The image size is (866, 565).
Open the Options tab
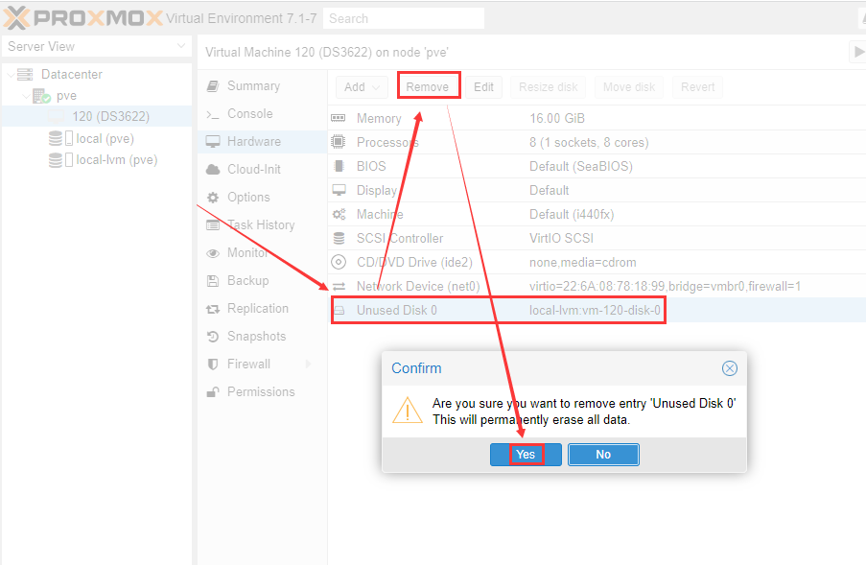[263, 197]
